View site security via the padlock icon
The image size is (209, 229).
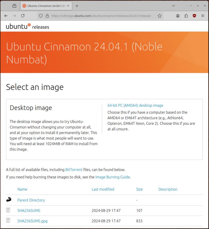(47, 16)
